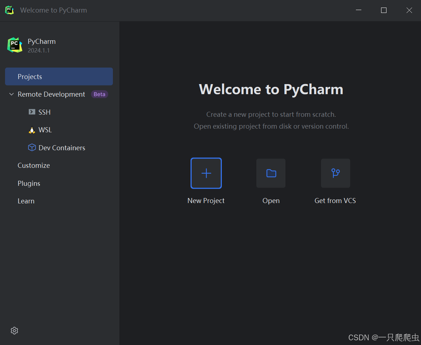Click the Get from VCS branch icon
The image size is (421, 345).
point(336,173)
